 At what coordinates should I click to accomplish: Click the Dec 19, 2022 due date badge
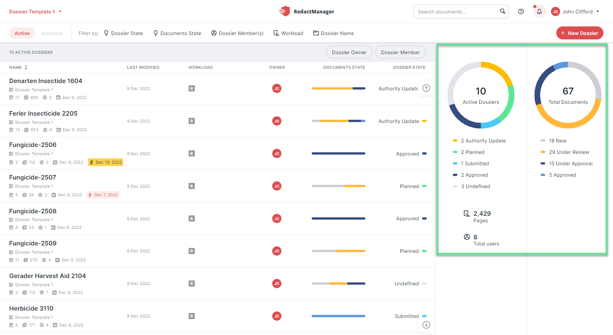[x=106, y=162]
